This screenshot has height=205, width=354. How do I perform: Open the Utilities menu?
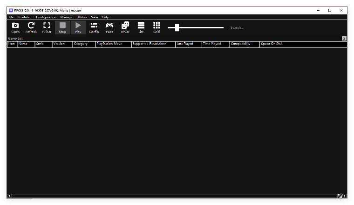(x=82, y=17)
